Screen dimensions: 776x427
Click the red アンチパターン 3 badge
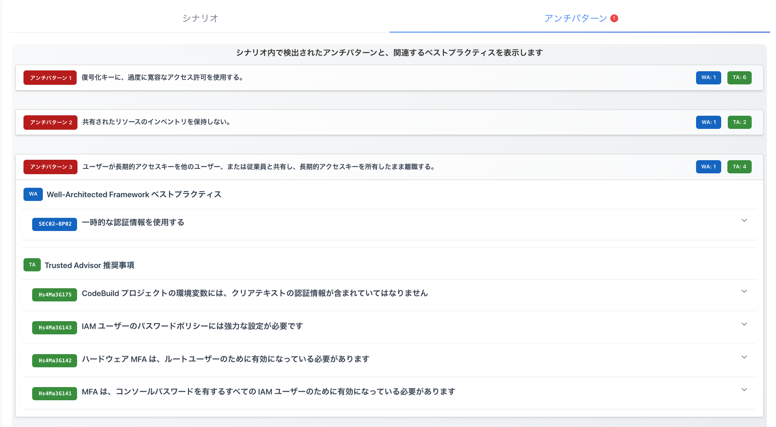[50, 167]
